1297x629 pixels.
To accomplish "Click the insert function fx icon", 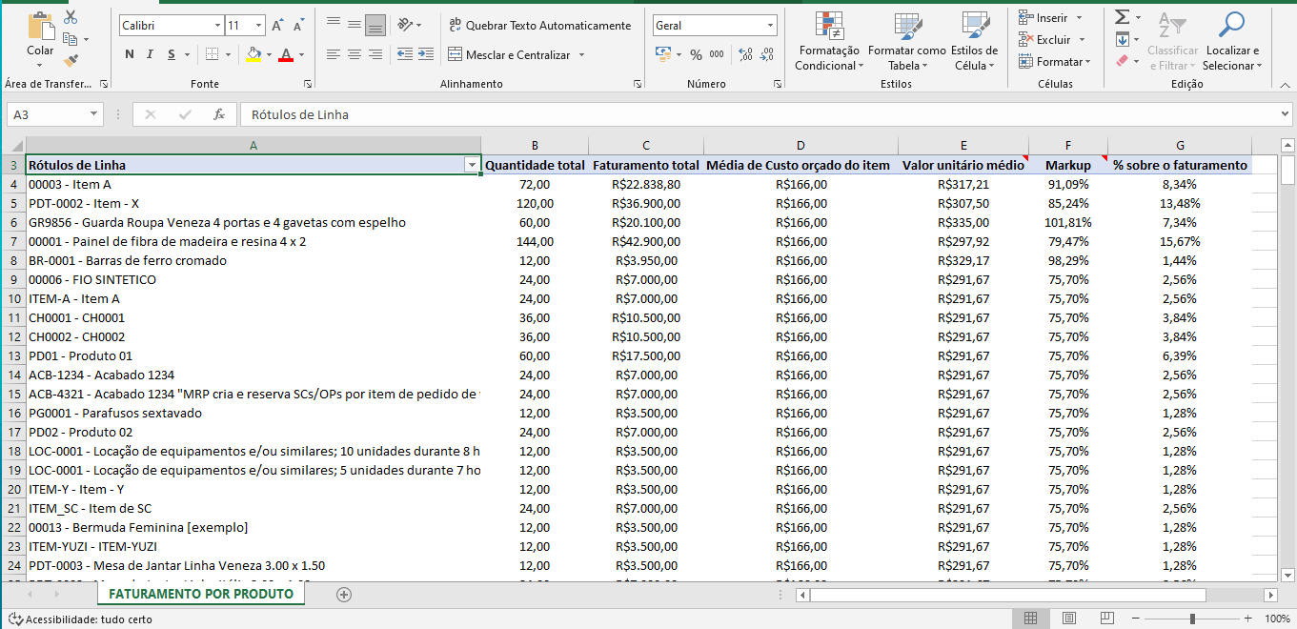I will coord(219,114).
